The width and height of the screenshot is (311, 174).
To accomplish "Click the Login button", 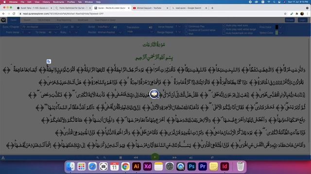I will (303, 20).
